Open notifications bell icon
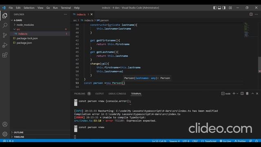 (x=257, y=141)
